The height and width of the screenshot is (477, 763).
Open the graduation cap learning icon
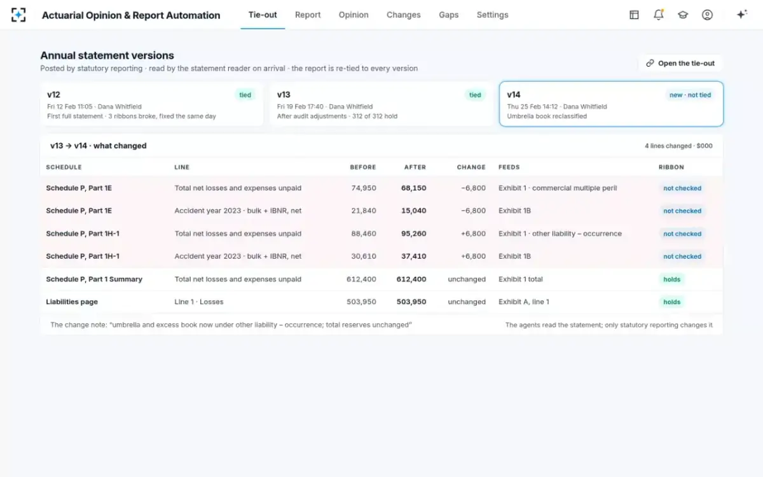[683, 15]
